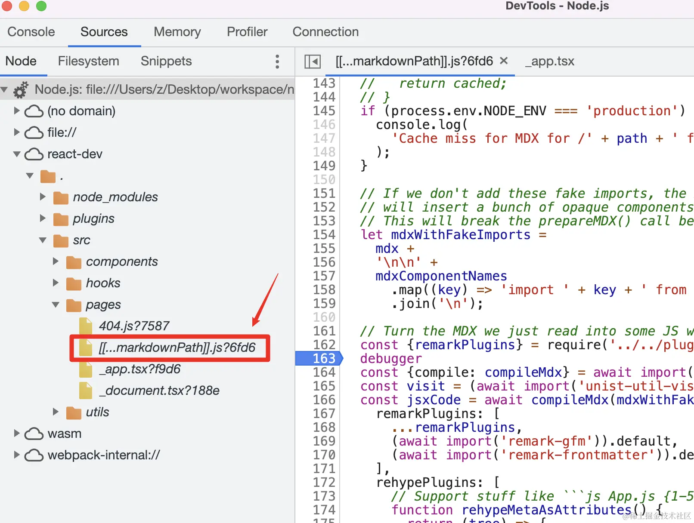Set breakpoint on line 166
694x523 pixels.
324,400
